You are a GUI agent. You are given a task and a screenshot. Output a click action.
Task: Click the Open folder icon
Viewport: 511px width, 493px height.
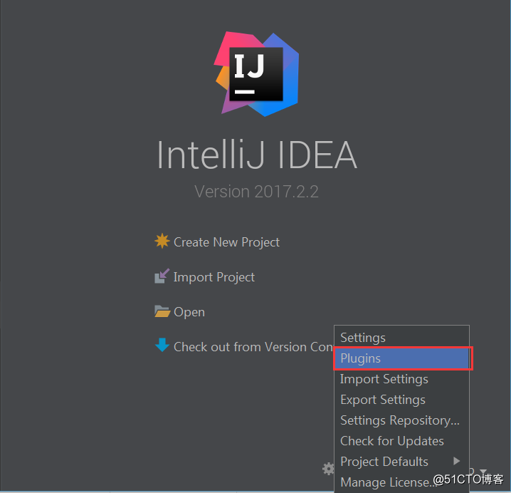[x=162, y=311]
